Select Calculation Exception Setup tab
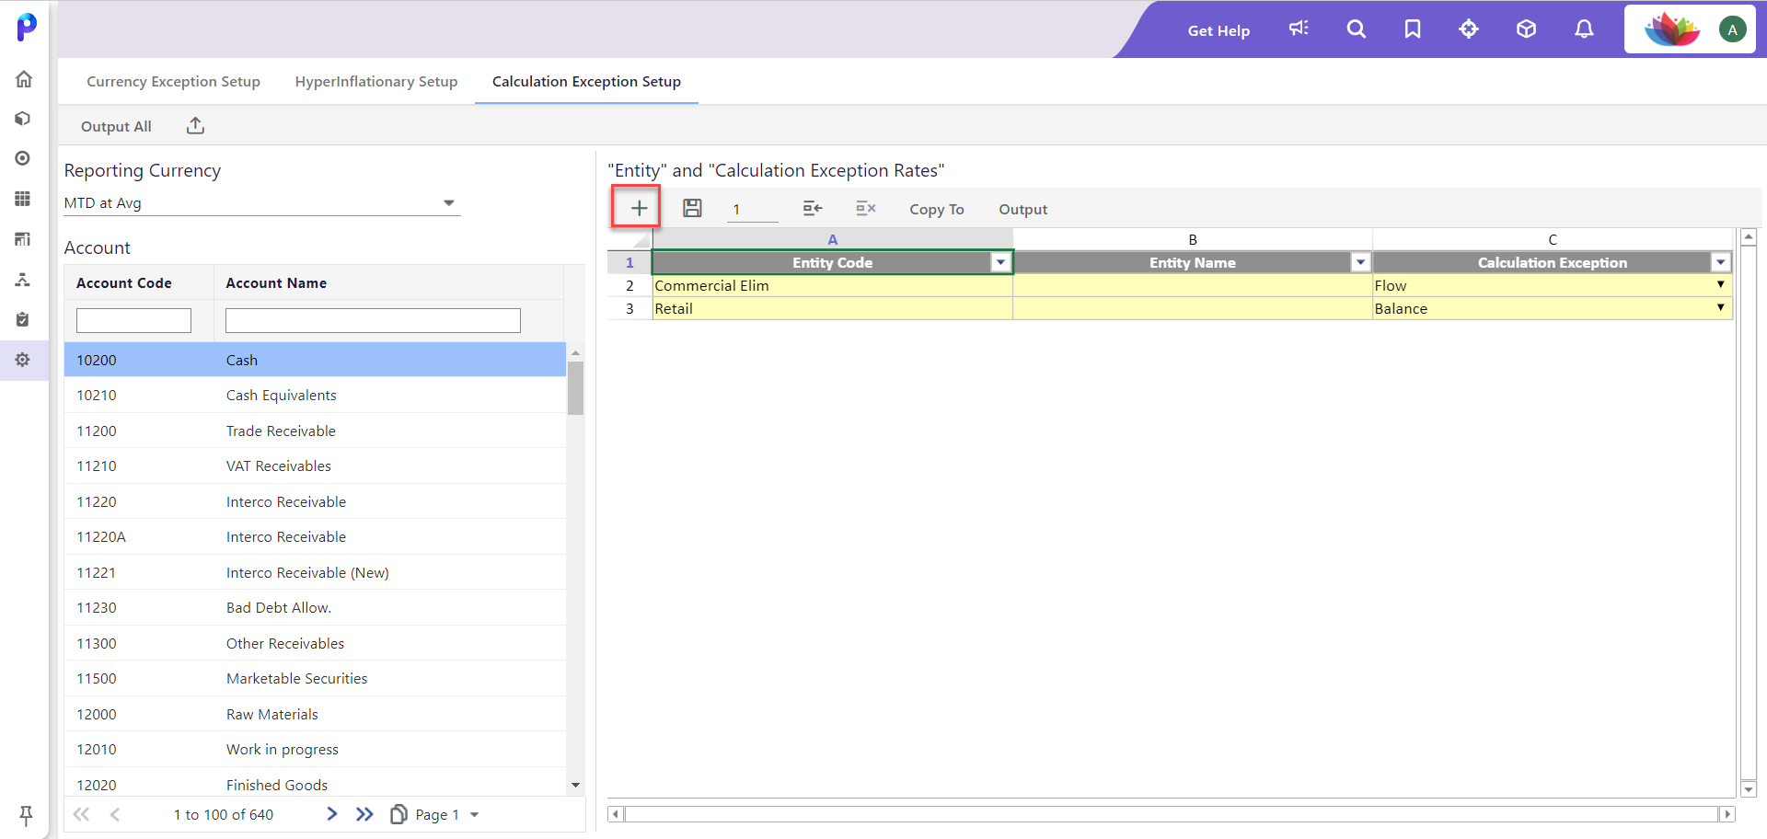Image resolution: width=1767 pixels, height=839 pixels. pos(586,82)
